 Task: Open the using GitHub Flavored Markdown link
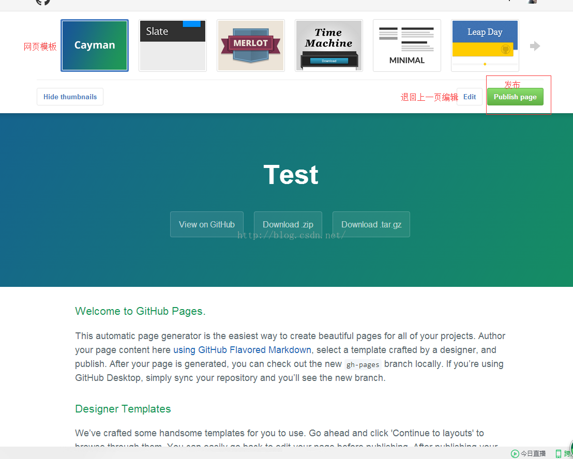click(242, 350)
